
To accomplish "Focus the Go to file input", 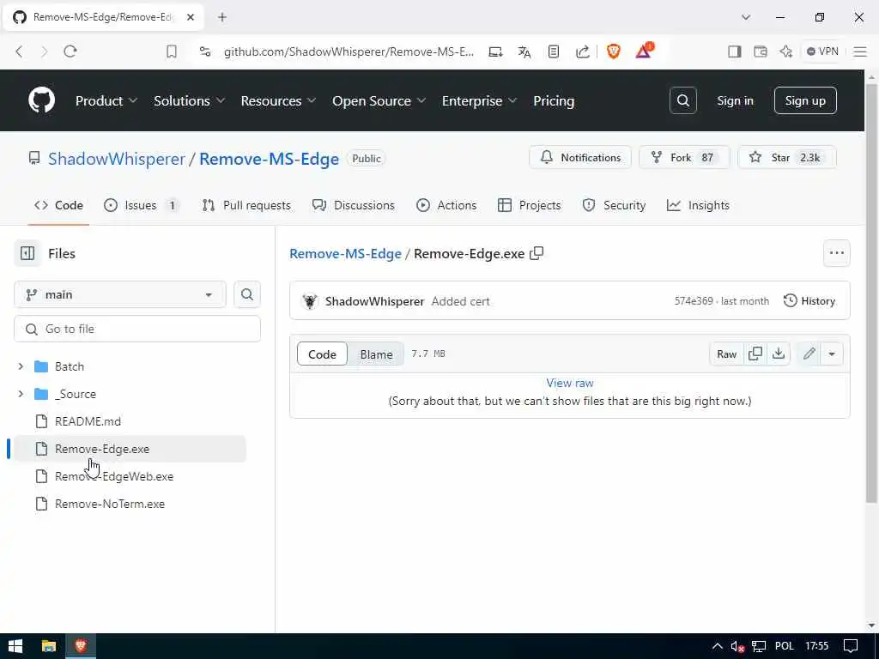I will click(137, 329).
